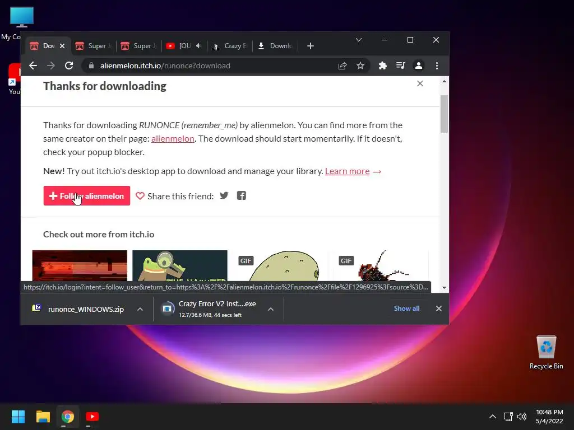Switch to the Downloads tab
574x430 pixels.
(275, 46)
